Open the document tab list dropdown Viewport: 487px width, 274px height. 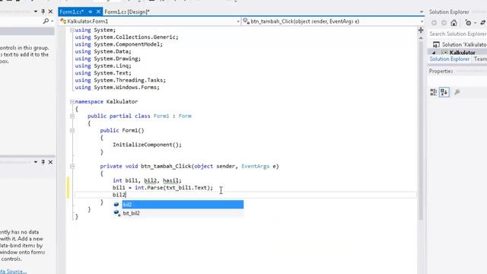coord(421,12)
